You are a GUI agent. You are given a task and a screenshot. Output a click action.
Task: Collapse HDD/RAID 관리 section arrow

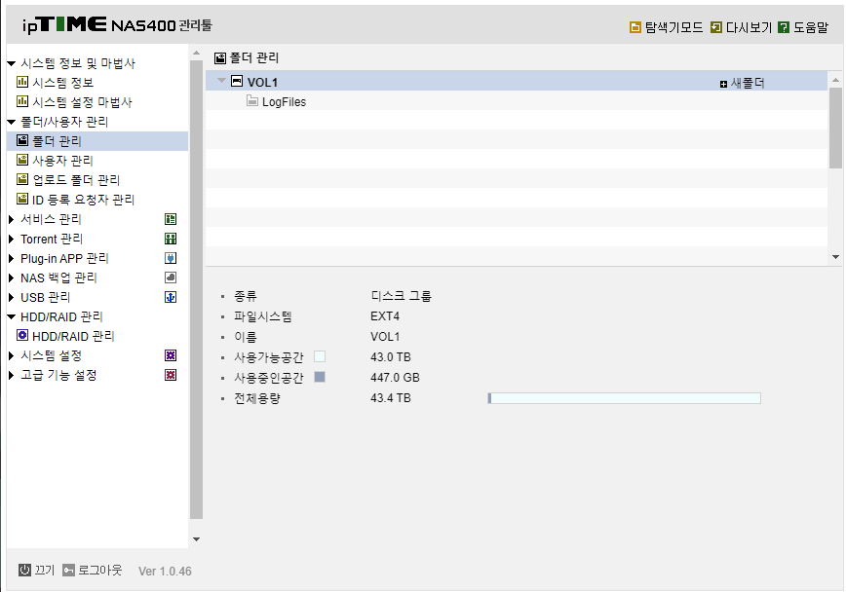[12, 317]
